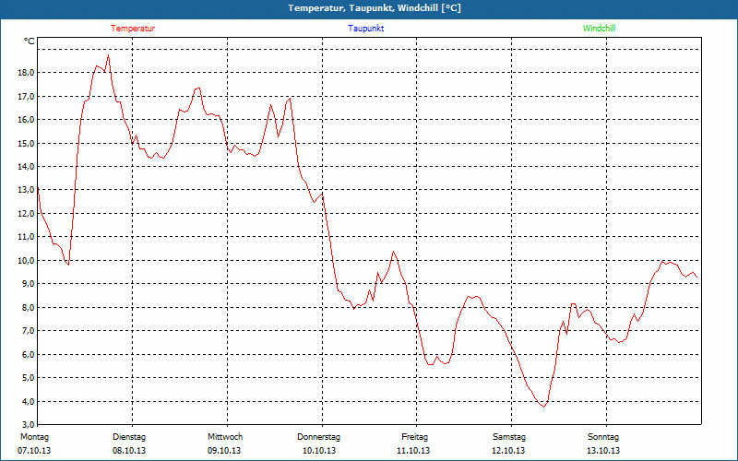Click the date 10.10.13
Screen dimensions: 738x461
point(319,451)
